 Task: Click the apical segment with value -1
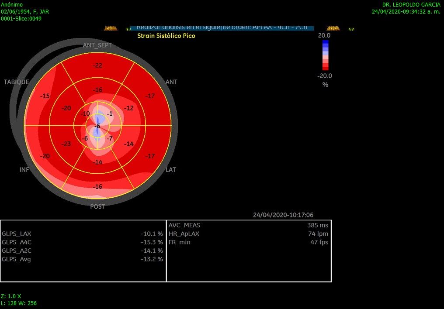(x=110, y=114)
